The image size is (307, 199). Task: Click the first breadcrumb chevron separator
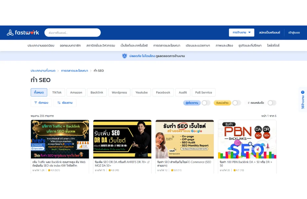58,71
